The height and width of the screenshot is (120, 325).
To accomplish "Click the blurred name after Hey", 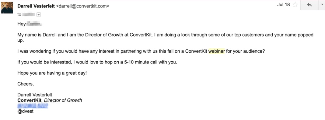I will (33, 24).
